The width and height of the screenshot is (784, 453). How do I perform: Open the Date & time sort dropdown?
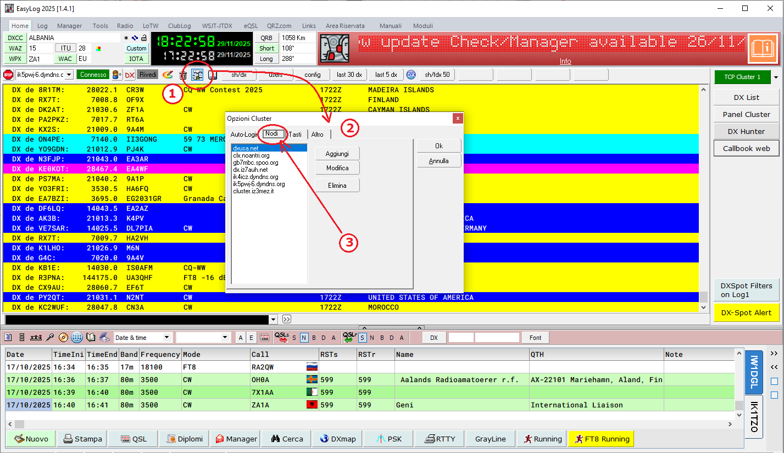click(167, 338)
